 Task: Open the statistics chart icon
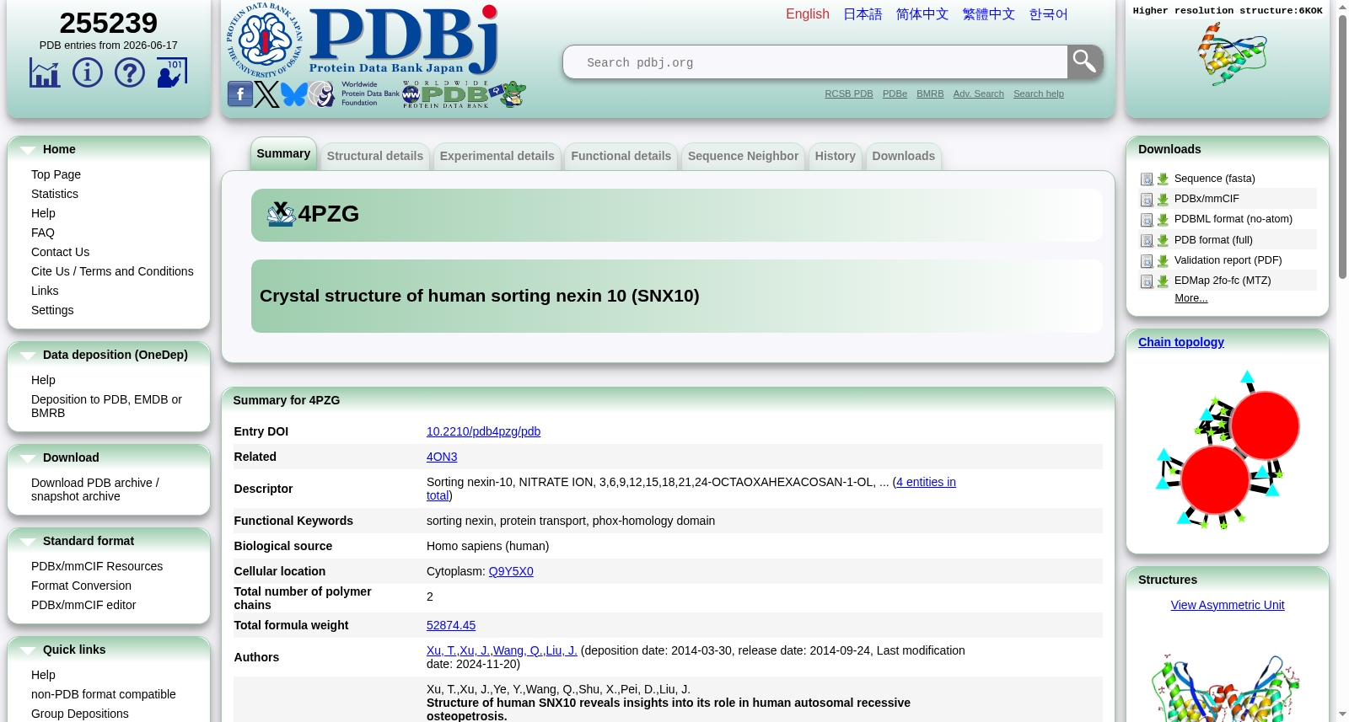(x=45, y=72)
